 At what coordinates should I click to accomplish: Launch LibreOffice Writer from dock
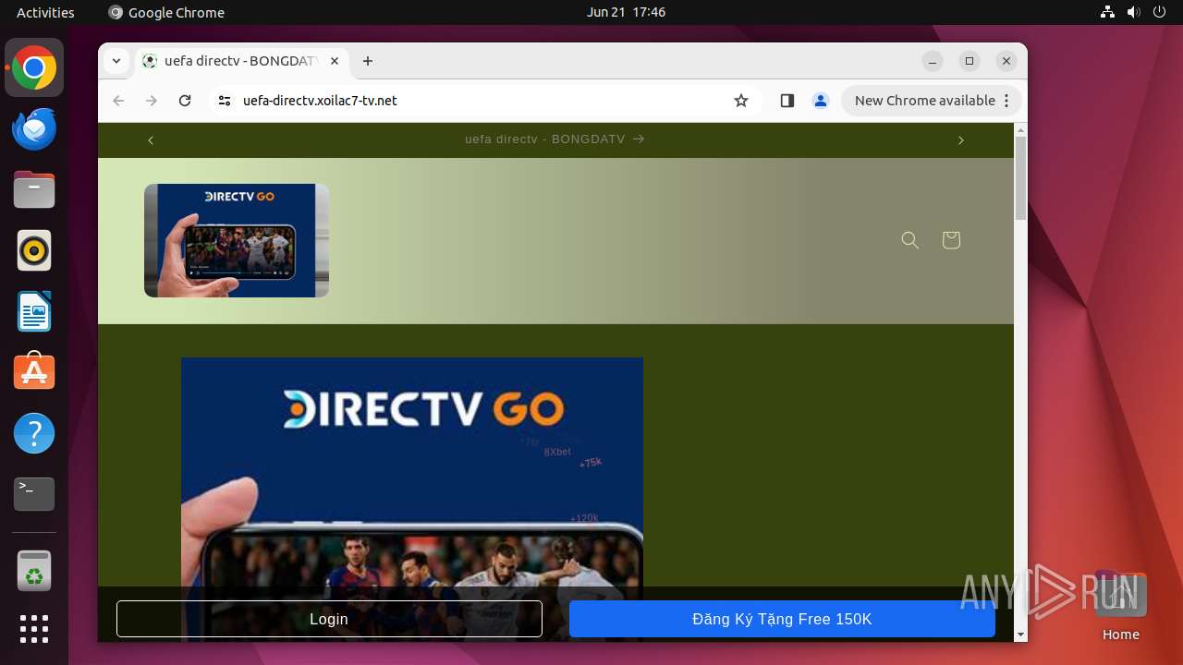coord(34,312)
